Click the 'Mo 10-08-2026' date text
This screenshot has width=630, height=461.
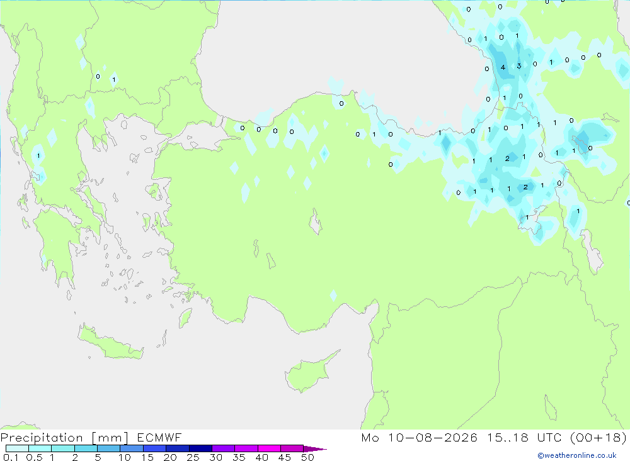coord(419,437)
